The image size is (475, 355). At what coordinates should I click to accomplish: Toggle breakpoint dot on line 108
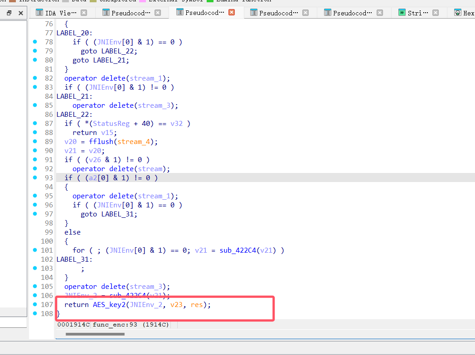(35, 313)
